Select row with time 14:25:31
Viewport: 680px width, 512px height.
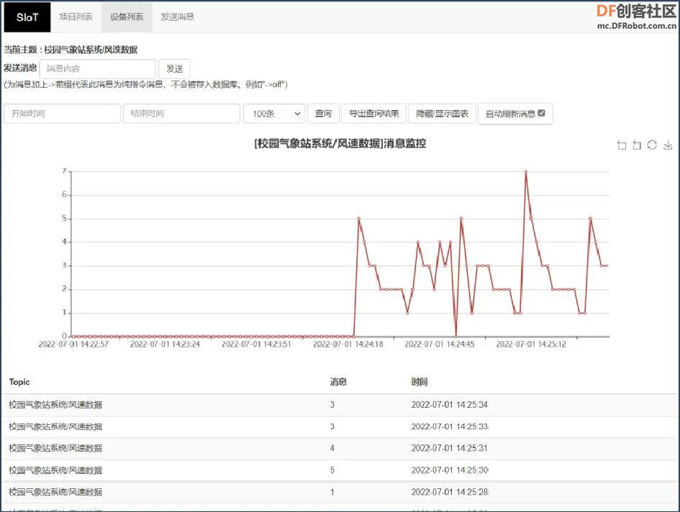click(x=340, y=448)
